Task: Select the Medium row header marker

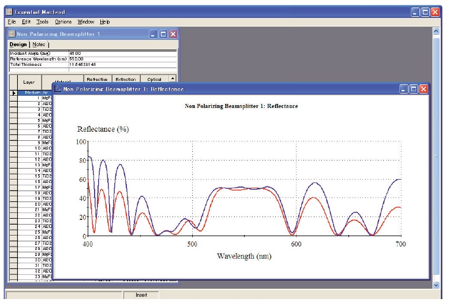Action: pos(13,92)
